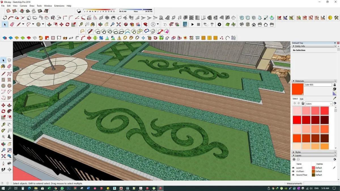Select the Offset tool

pos(9,117)
